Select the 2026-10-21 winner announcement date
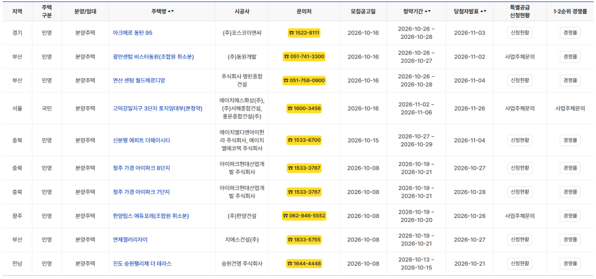 click(x=470, y=264)
